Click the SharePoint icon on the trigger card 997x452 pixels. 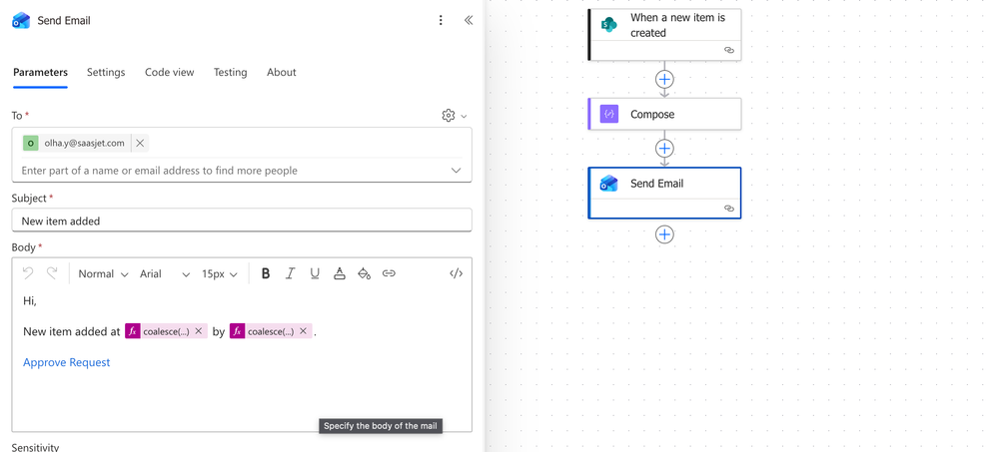pyautogui.click(x=609, y=25)
